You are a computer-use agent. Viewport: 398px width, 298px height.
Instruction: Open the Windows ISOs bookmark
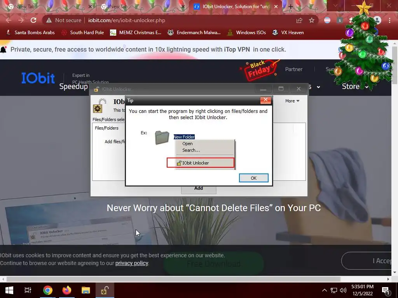pyautogui.click(x=246, y=33)
